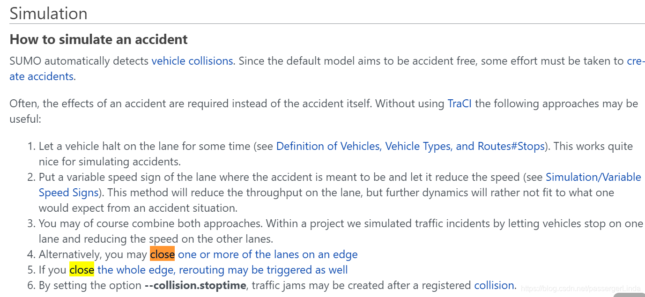Follow the 'collision' link in item 6

point(494,285)
